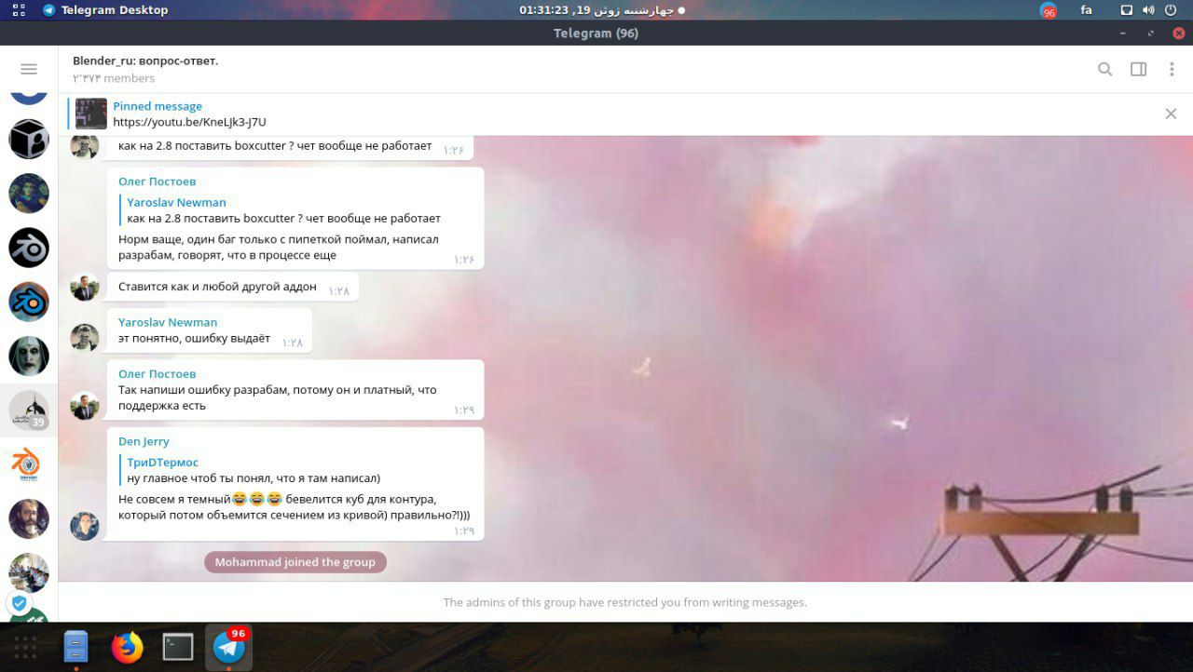
Task: Open Олег Постоев's name in first reply
Action: (157, 181)
